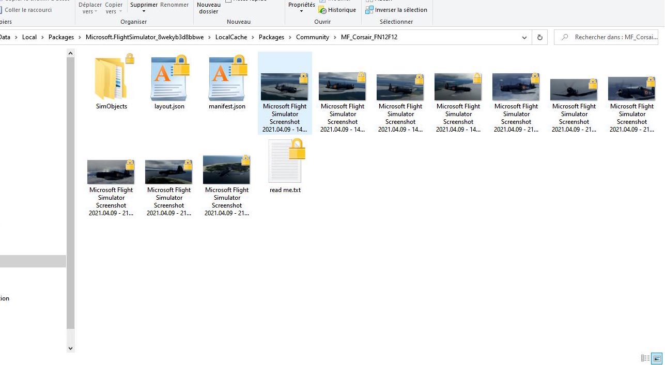The image size is (665, 365).
Task: Click Nouveau dossier in the ribbon
Action: [209, 8]
